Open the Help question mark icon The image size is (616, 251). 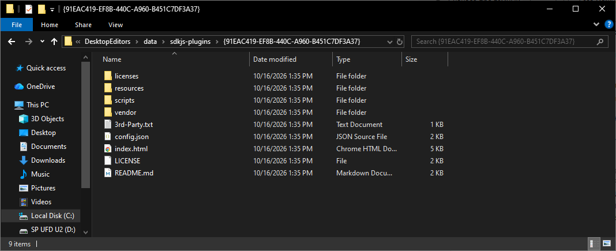coord(608,24)
